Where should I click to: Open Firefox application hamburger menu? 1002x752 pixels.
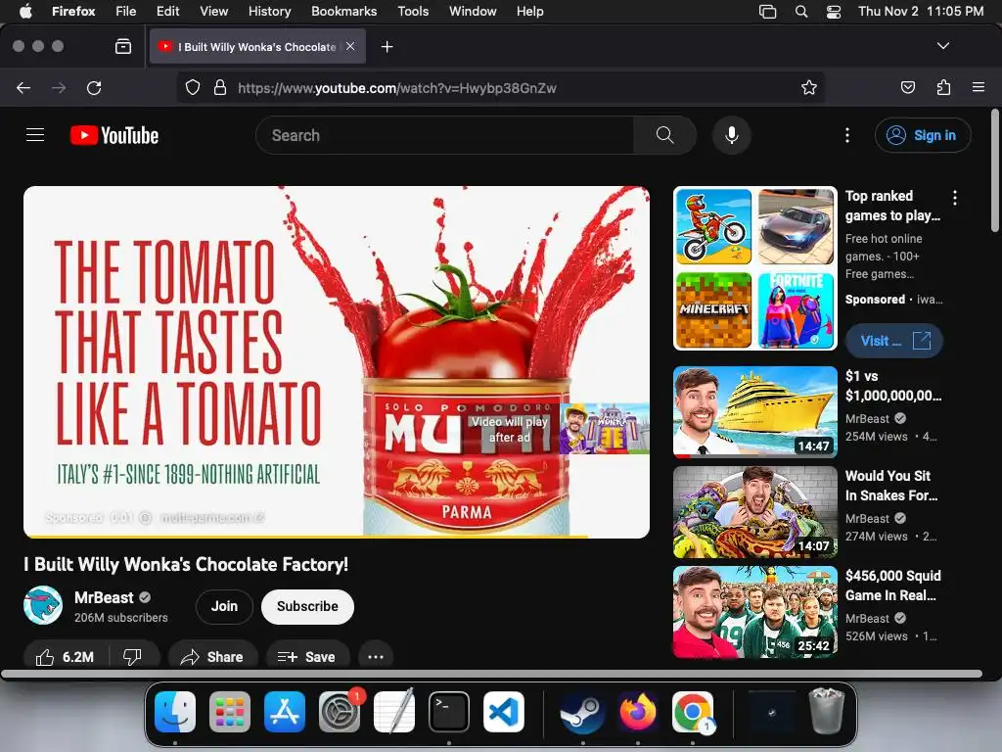click(x=979, y=87)
